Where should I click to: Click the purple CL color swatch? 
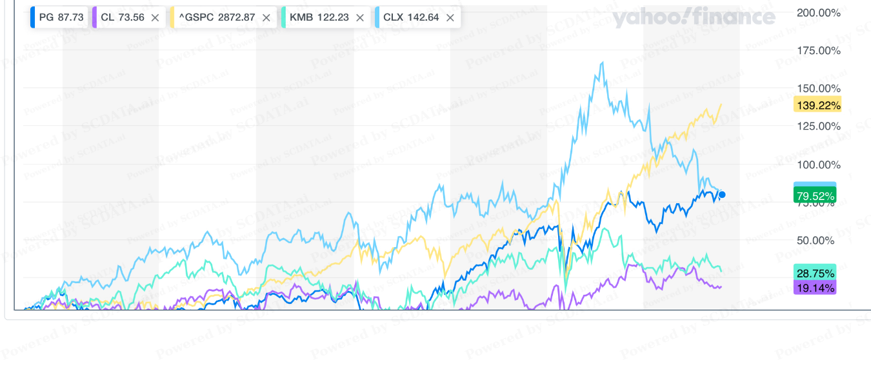point(95,17)
